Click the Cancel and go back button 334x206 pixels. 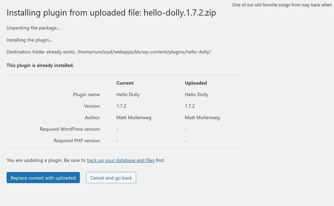click(x=111, y=178)
